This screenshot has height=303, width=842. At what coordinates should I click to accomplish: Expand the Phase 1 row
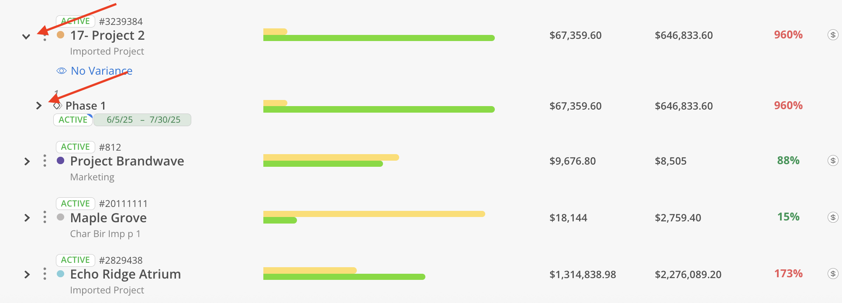pyautogui.click(x=39, y=106)
